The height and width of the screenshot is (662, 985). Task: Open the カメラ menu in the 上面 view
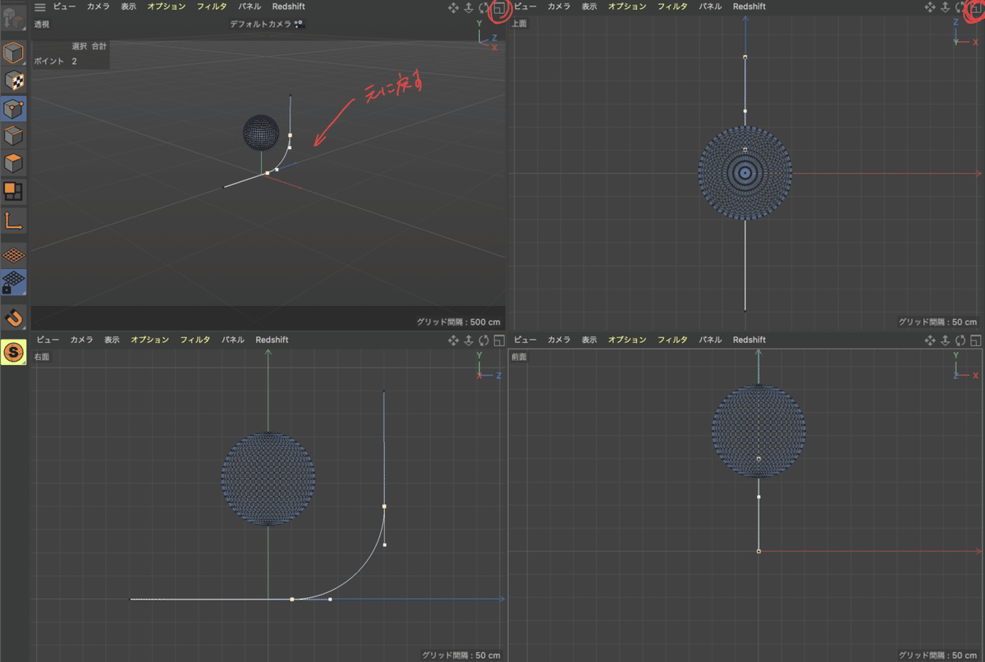(x=559, y=7)
